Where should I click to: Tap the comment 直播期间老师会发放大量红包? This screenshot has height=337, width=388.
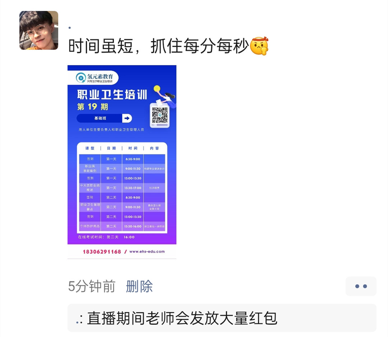click(x=182, y=318)
